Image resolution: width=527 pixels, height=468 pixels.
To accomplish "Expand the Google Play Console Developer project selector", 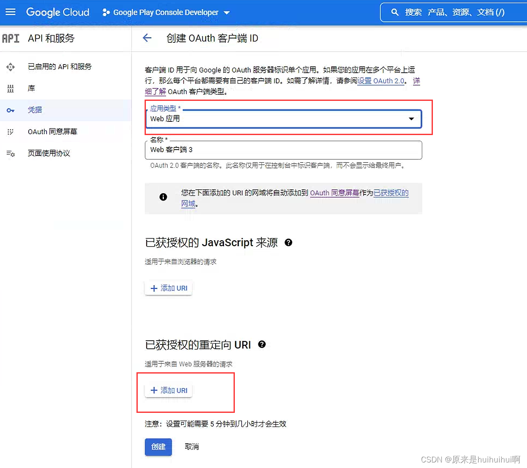I will [x=227, y=12].
